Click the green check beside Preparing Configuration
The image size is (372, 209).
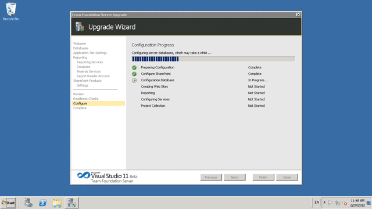(x=134, y=67)
